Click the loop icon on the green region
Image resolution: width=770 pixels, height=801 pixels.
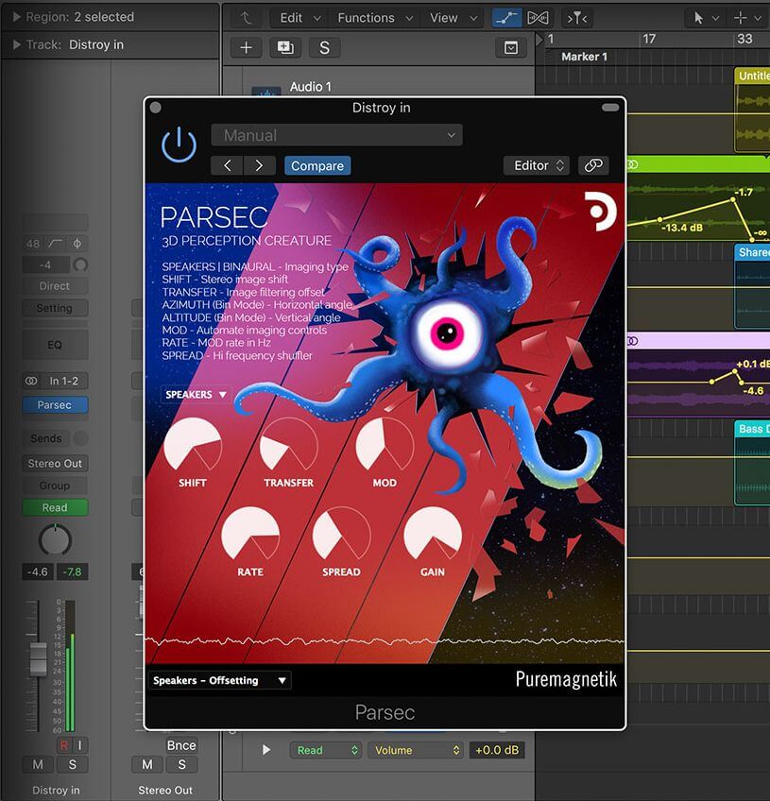tap(633, 164)
